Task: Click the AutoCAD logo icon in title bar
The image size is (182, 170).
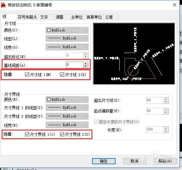Action: pos(3,5)
